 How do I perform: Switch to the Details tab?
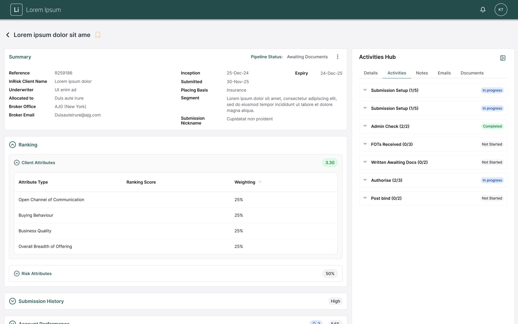(371, 73)
